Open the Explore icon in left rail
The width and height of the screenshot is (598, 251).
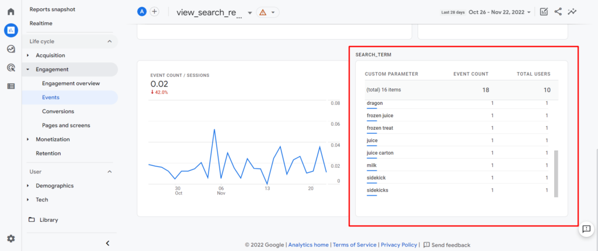pyautogui.click(x=11, y=49)
